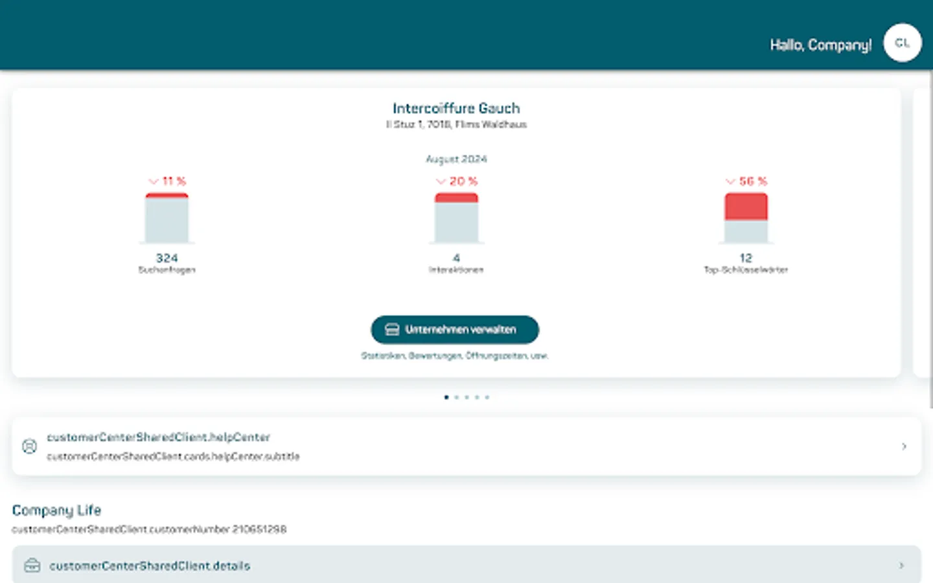
Task: Select the CL profile avatar circle
Action: click(902, 43)
